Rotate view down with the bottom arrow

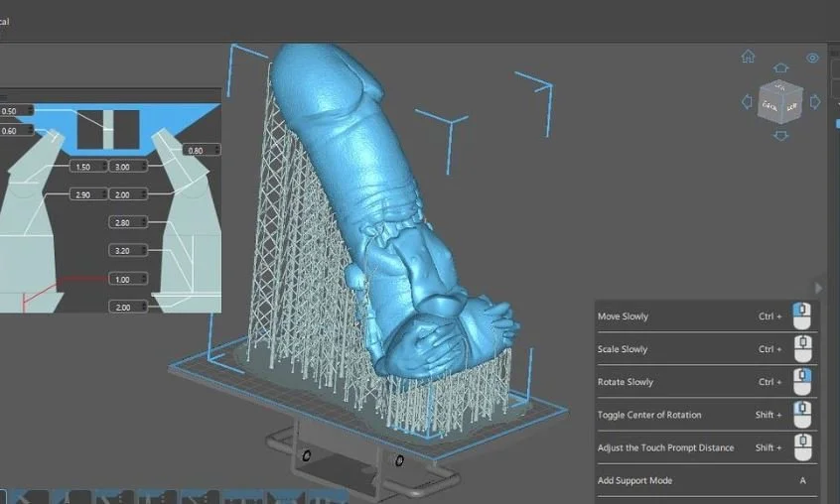pos(780,136)
